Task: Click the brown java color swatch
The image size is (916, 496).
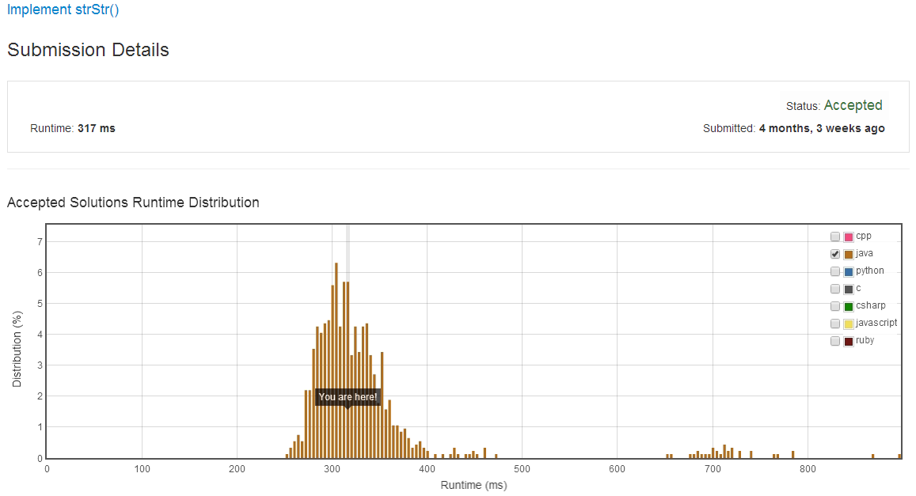Action: (x=849, y=255)
